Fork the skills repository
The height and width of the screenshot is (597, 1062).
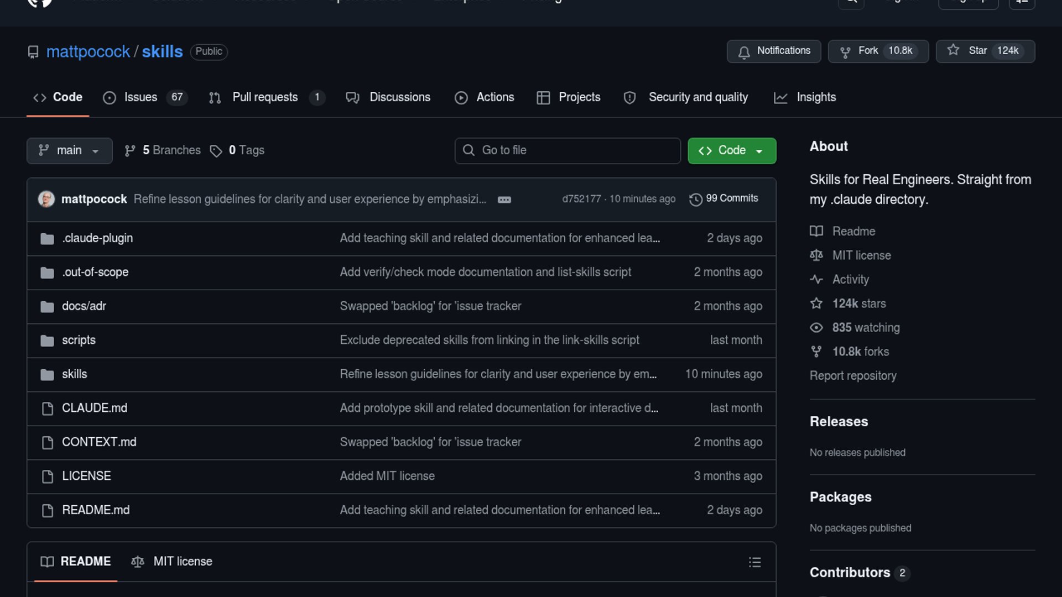[x=878, y=51]
